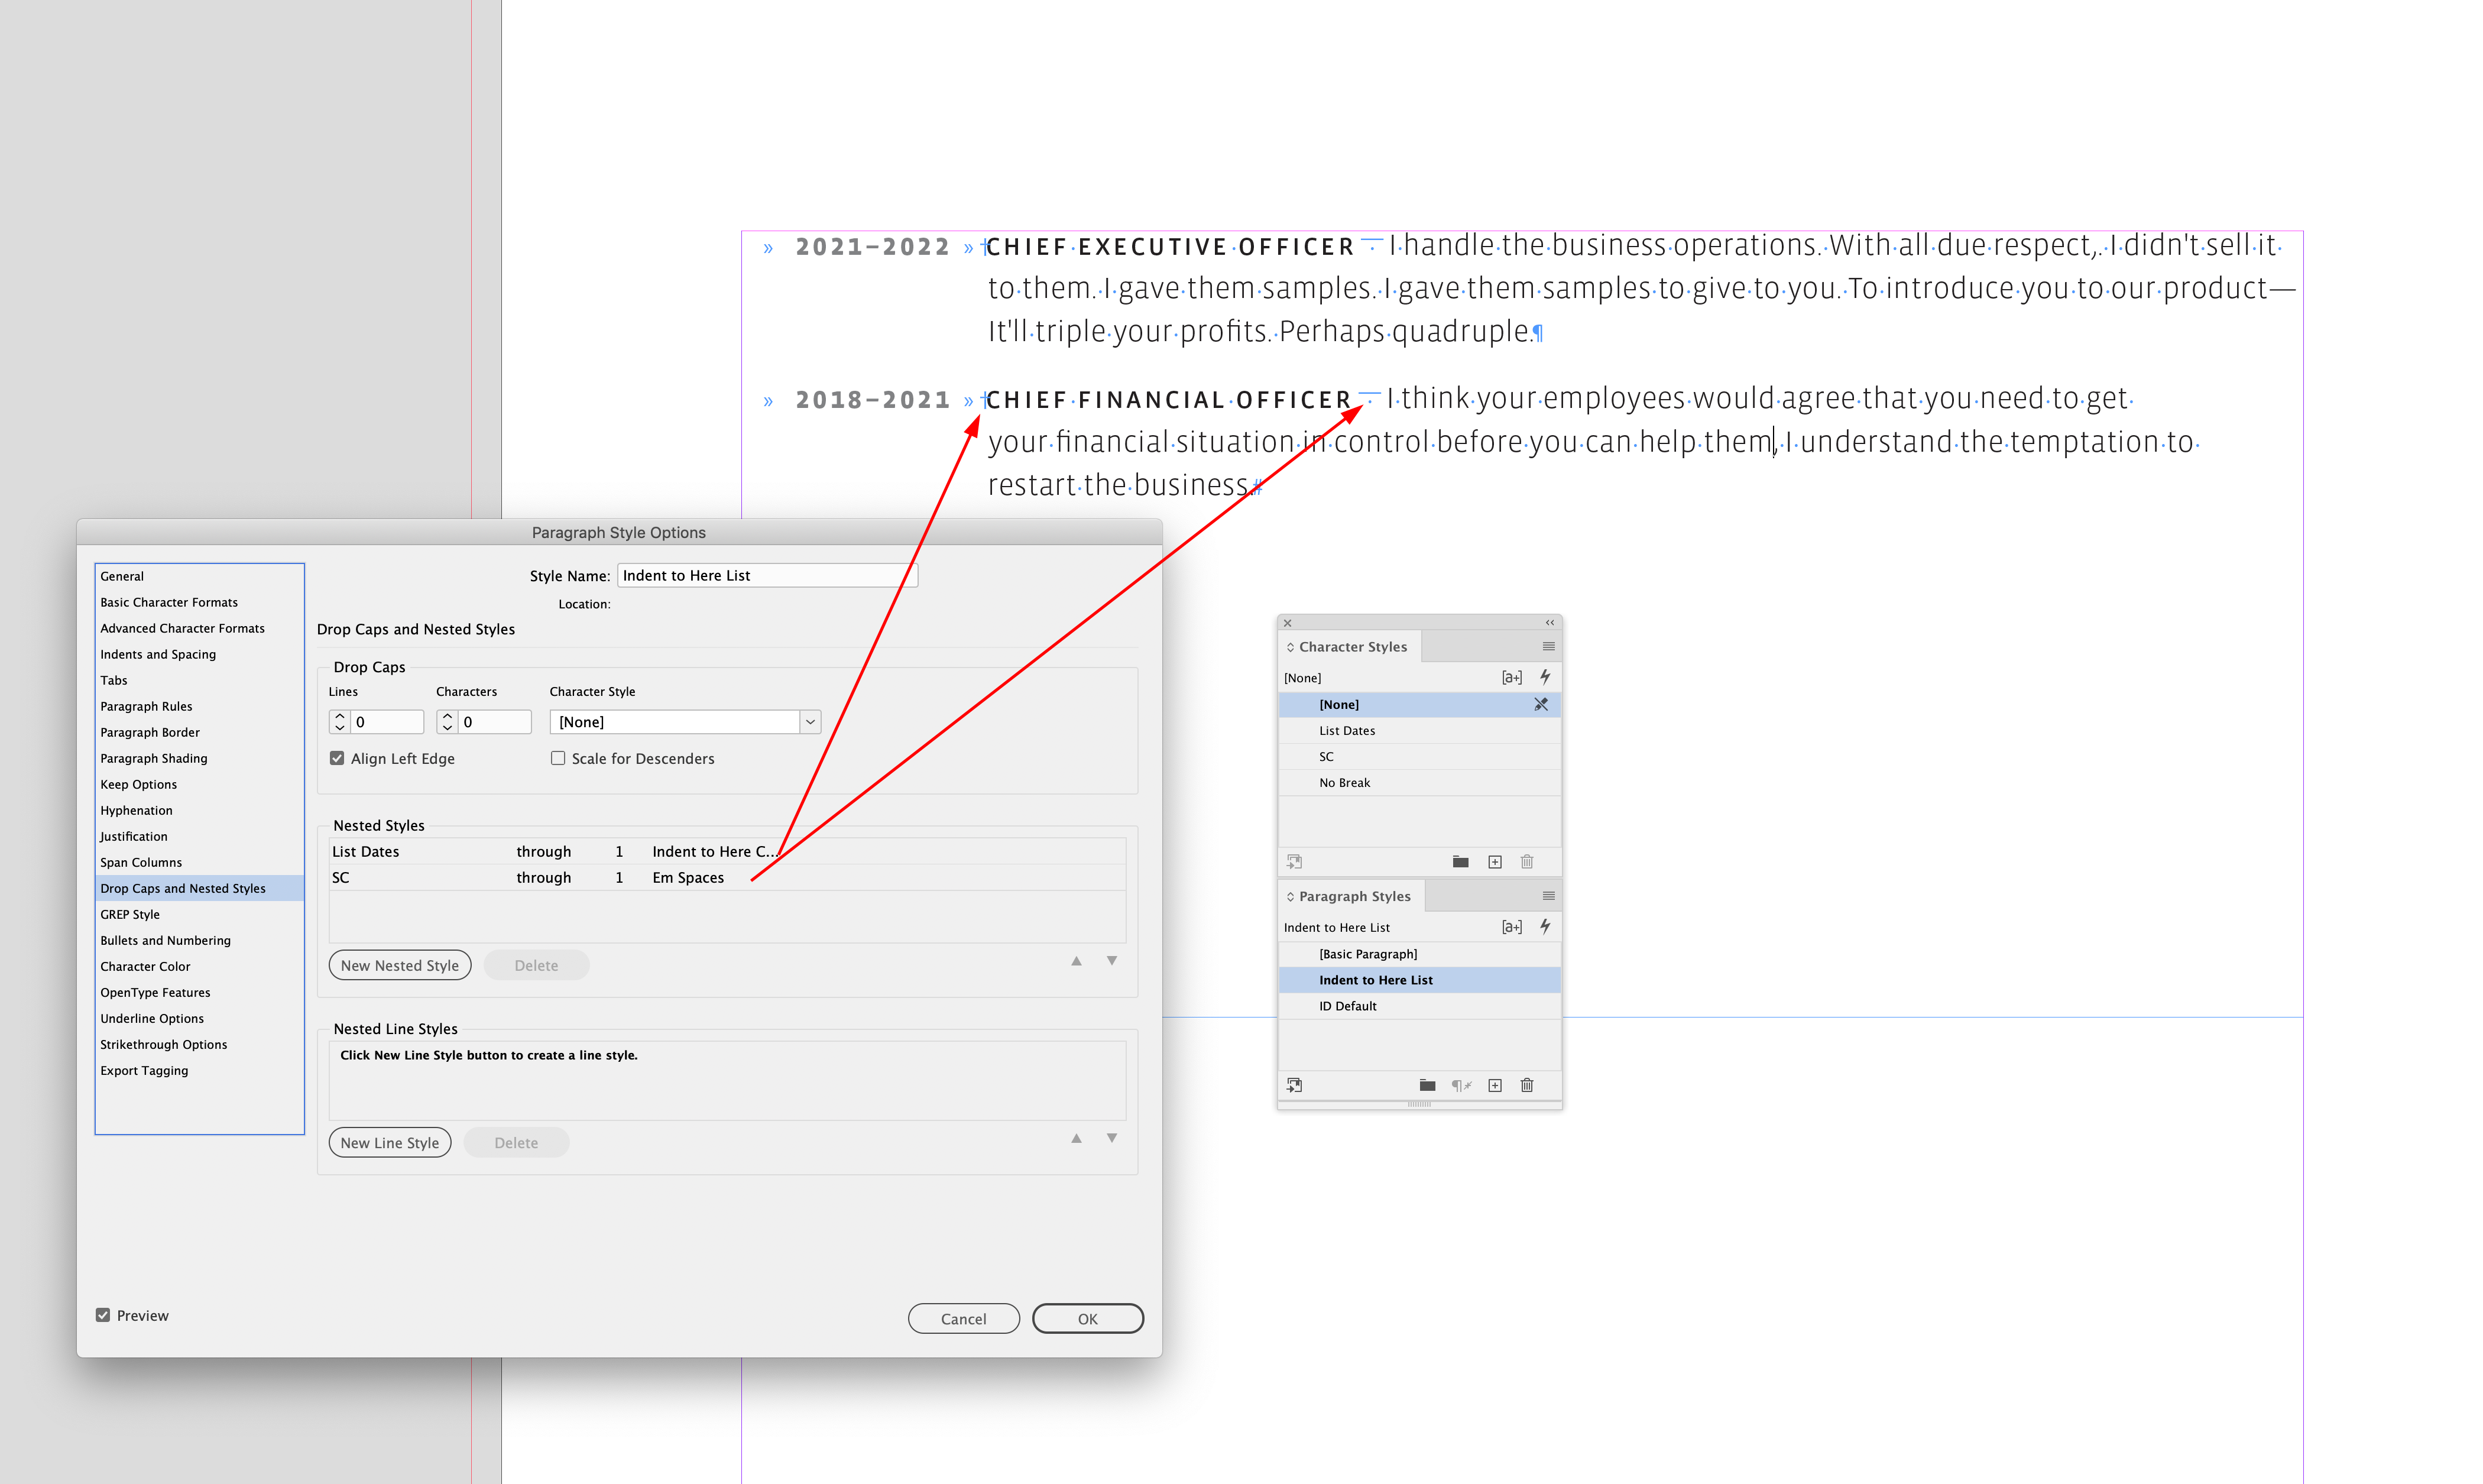
Task: Click the crossed-pen icon beside the [None] style
Action: click(1541, 704)
